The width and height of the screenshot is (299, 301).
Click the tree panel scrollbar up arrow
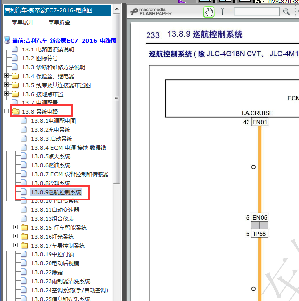[x=116, y=9]
